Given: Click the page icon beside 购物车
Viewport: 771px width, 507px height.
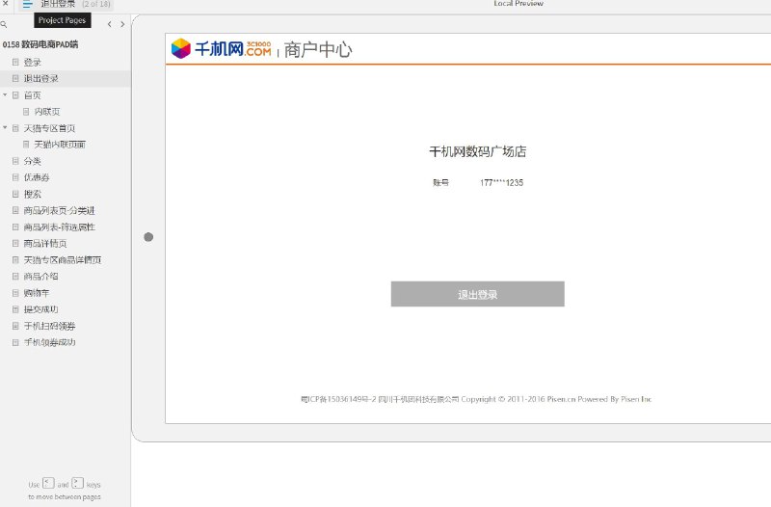Looking at the screenshot, I should pos(15,293).
